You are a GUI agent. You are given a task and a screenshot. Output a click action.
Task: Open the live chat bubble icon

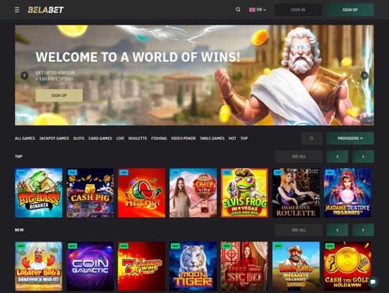(373, 282)
